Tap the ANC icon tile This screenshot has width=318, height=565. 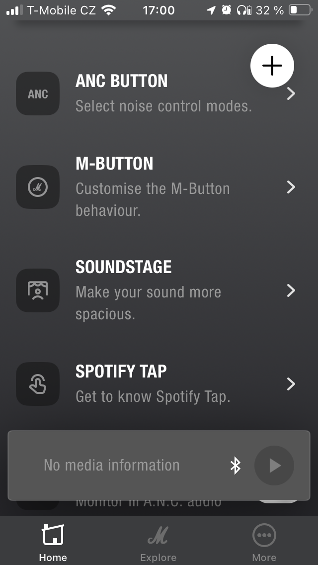pos(38,94)
